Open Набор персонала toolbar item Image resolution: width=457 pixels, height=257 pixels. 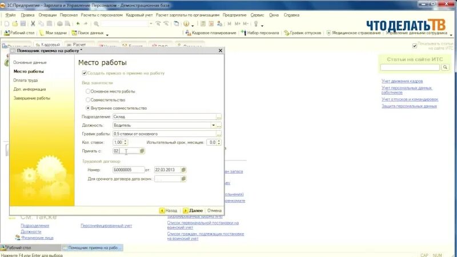click(x=260, y=33)
